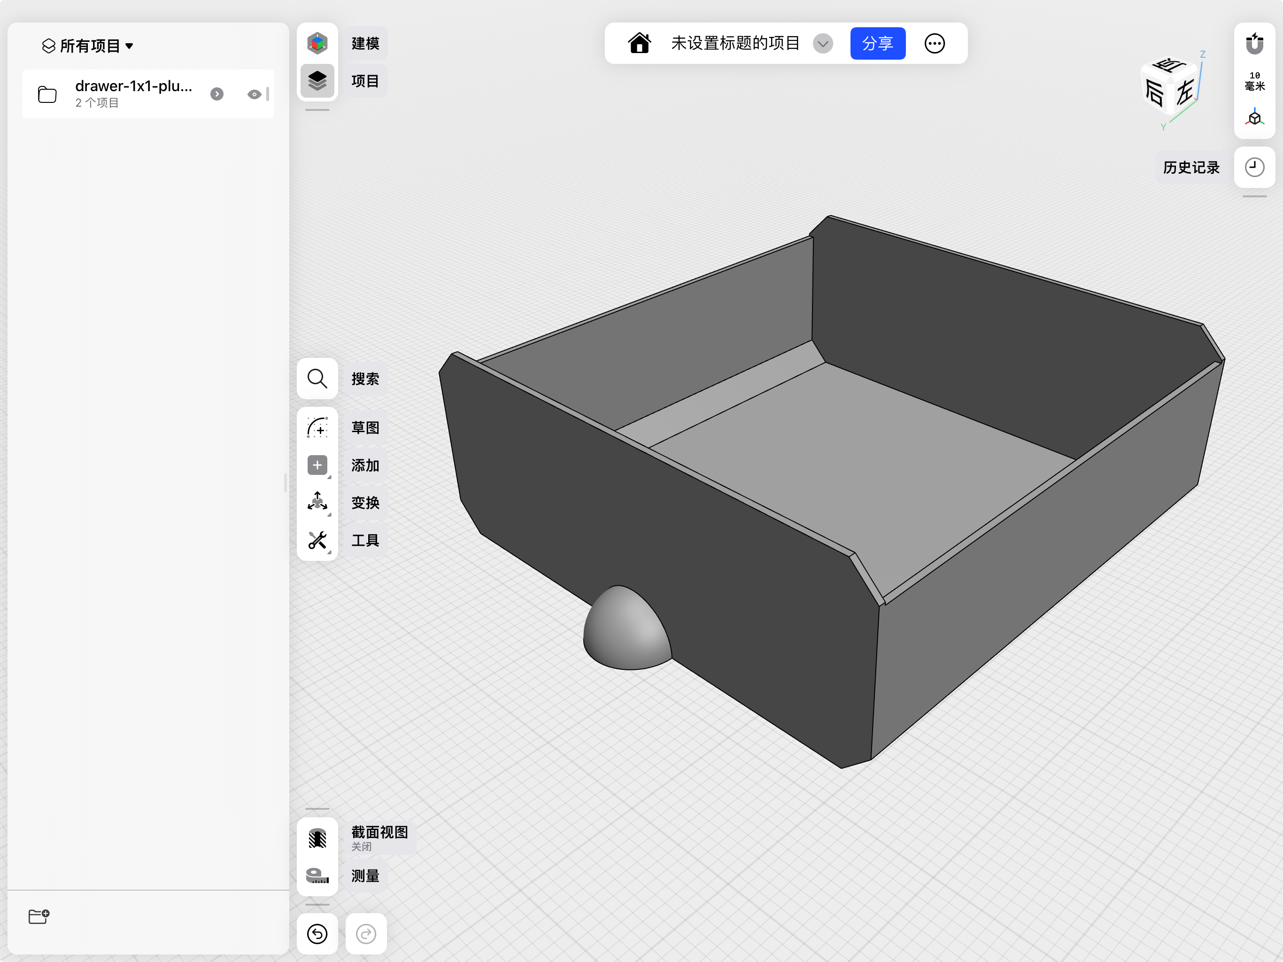Image resolution: width=1283 pixels, height=962 pixels.
Task: Open the 搜索 magnifier tool
Action: 317,378
